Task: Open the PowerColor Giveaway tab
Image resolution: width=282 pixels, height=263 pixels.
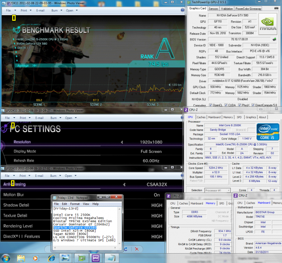Action: point(248,9)
